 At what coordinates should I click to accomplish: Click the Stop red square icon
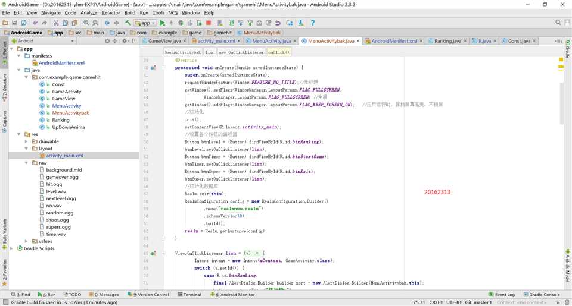point(209,23)
